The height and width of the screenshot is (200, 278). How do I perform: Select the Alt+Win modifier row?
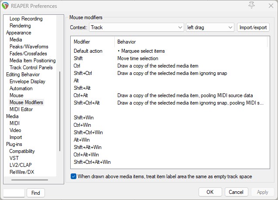(x=170, y=140)
